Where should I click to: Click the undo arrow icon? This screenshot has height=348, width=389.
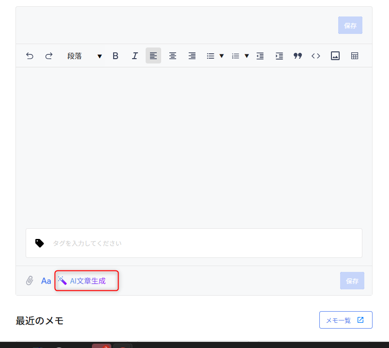[x=30, y=56]
